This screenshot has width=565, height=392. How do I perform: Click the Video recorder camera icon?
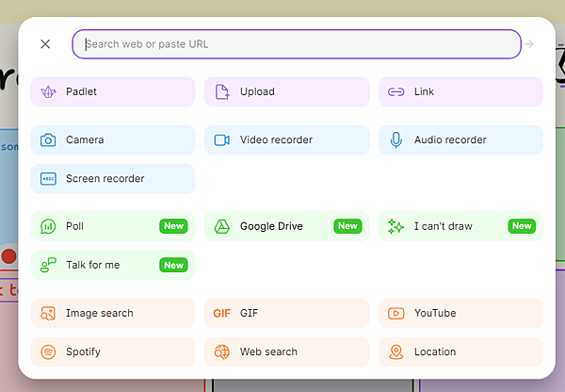222,140
